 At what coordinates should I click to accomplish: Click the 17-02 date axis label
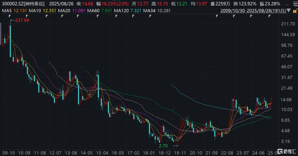[x=133, y=153]
